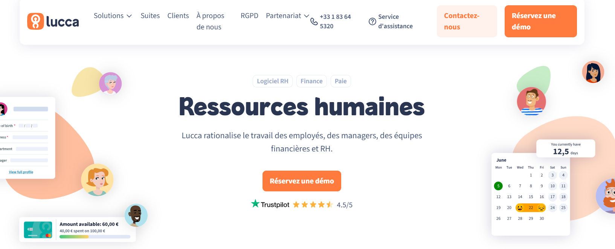
Task: Expand the Solutions dropdown menu
Action: [113, 16]
